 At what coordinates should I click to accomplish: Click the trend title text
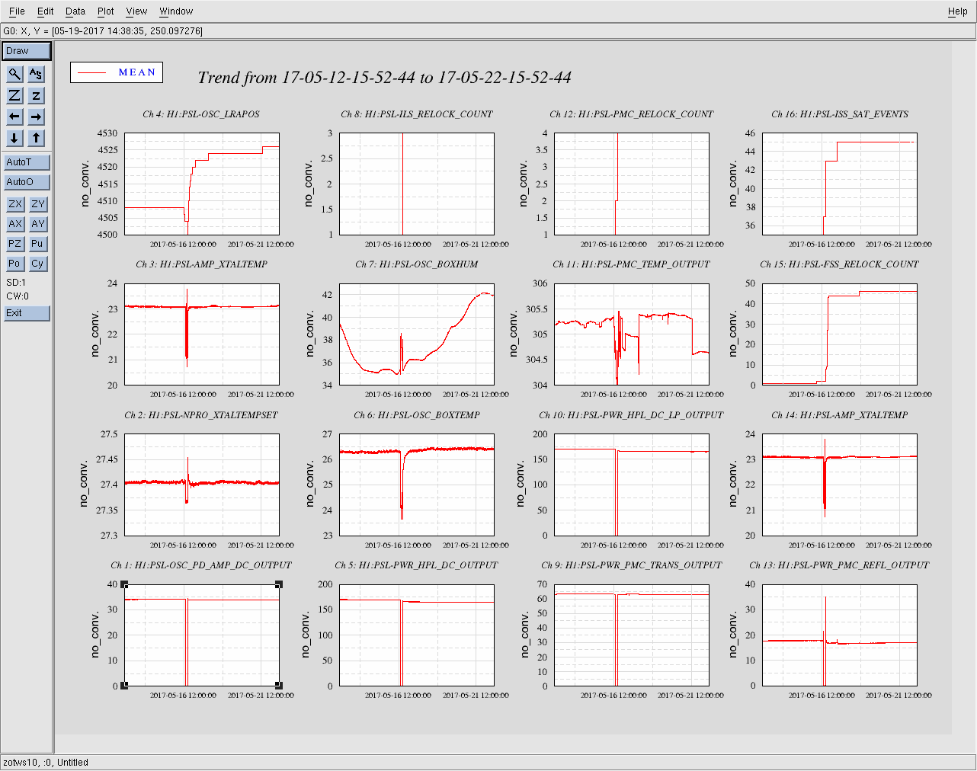(384, 78)
